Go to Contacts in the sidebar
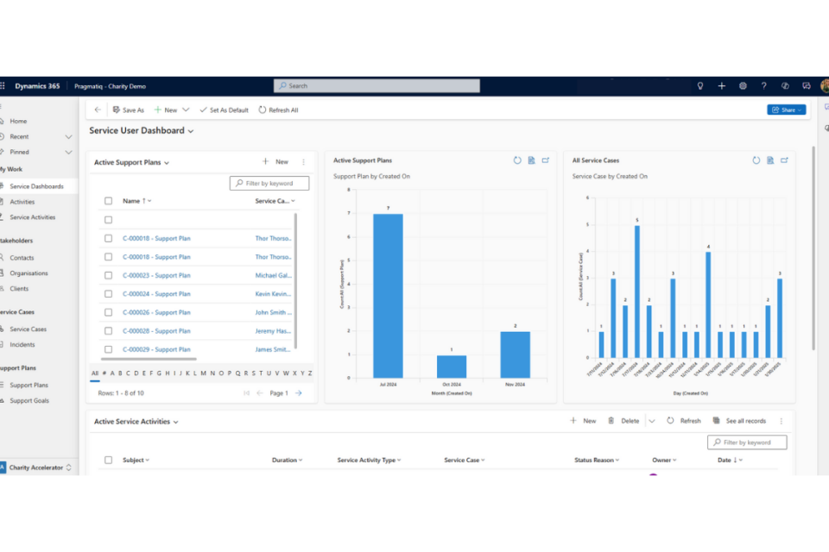The image size is (829, 552). [22, 258]
